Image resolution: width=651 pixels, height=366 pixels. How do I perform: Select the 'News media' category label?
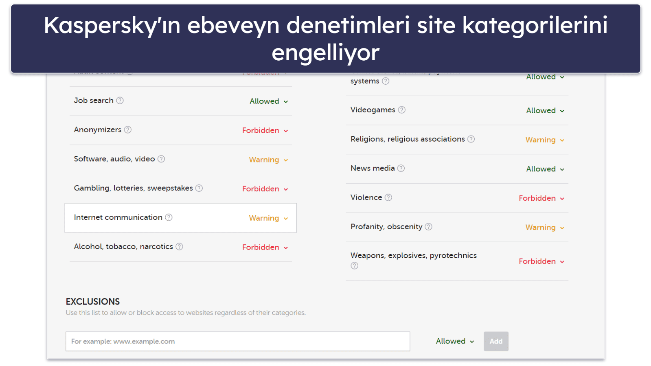(373, 169)
